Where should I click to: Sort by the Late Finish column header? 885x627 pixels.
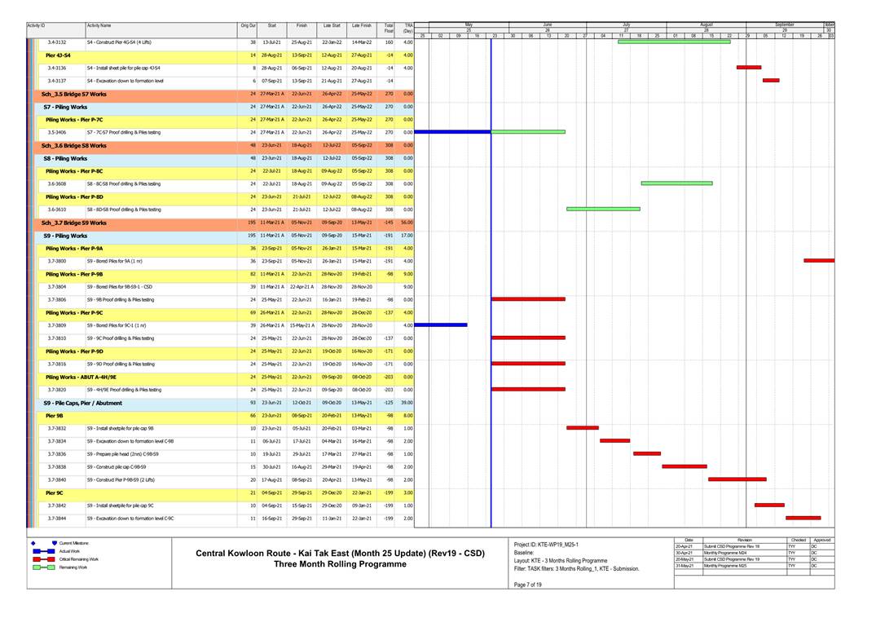click(x=361, y=27)
